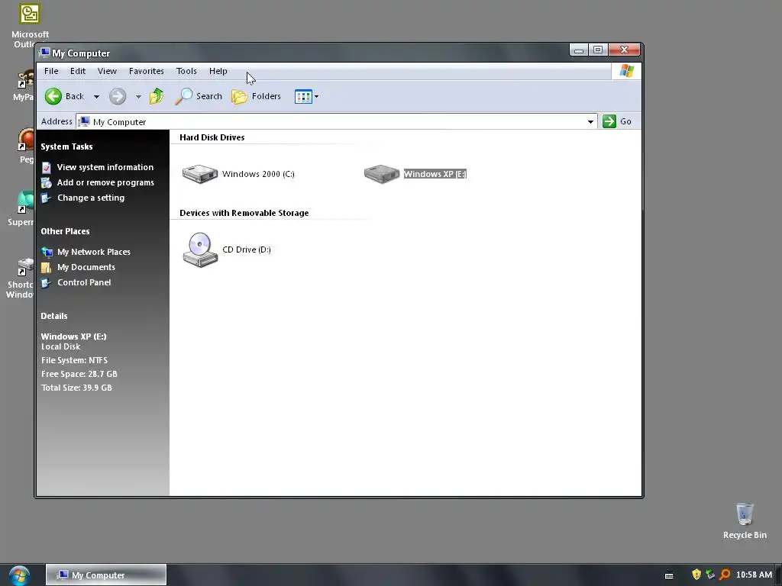Open the Edit menu

78,71
